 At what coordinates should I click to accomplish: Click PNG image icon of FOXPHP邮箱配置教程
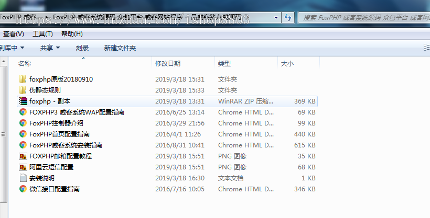click(x=23, y=156)
